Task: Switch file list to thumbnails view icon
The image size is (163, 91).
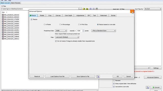Action: coord(91,9)
